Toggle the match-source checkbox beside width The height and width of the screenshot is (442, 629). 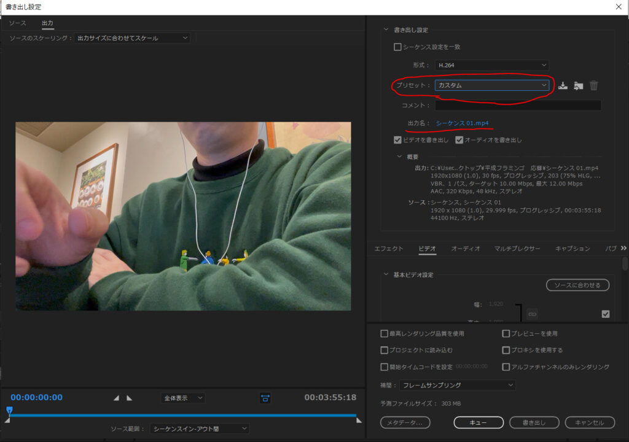pyautogui.click(x=606, y=314)
